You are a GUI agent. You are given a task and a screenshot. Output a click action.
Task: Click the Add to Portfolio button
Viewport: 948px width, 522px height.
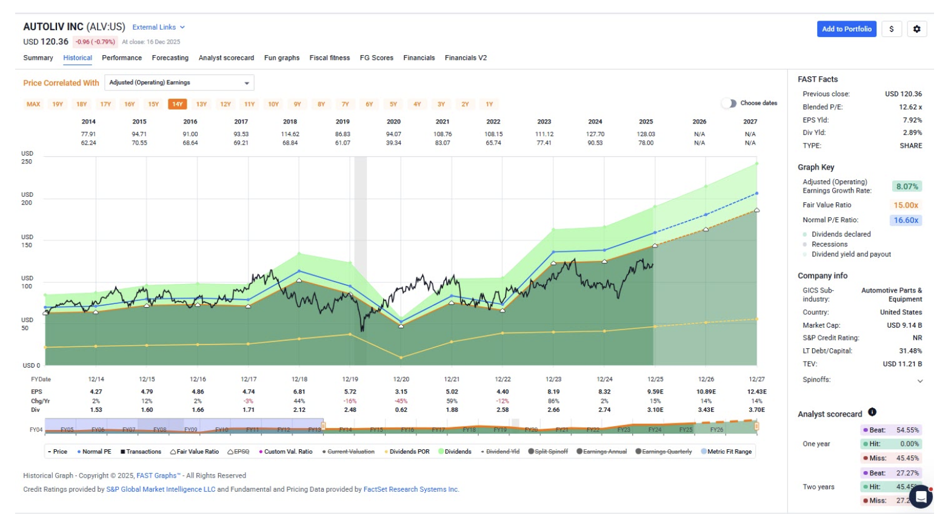(x=846, y=29)
